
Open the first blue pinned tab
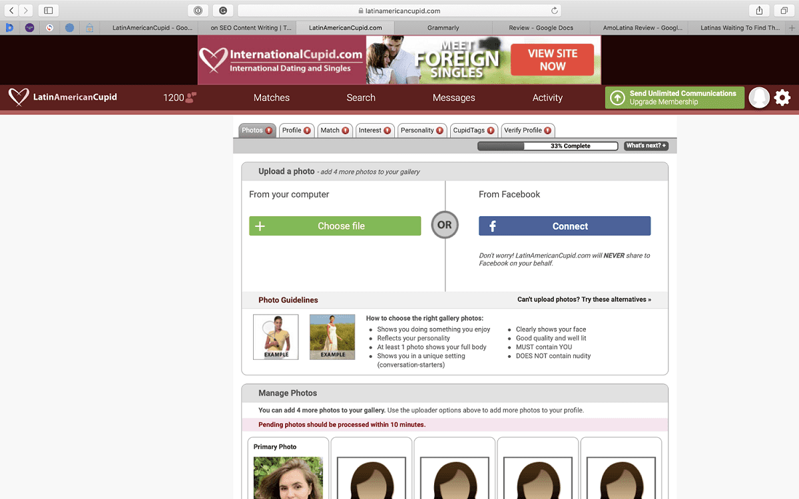[x=10, y=28]
